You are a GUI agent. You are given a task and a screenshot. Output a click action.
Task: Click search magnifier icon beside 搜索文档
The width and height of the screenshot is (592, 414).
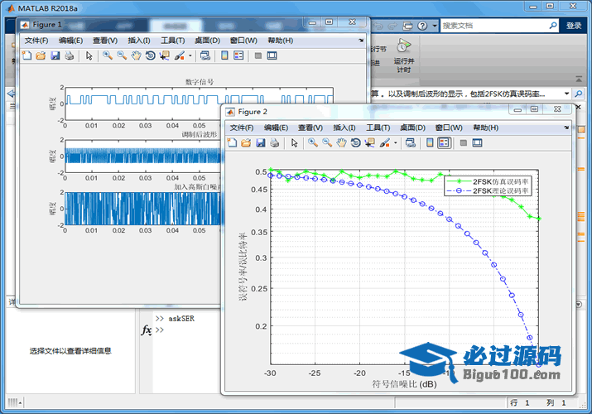(x=553, y=26)
